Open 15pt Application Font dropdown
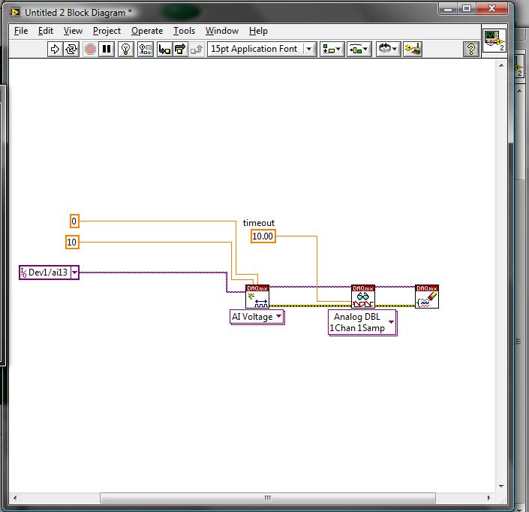 pos(262,50)
